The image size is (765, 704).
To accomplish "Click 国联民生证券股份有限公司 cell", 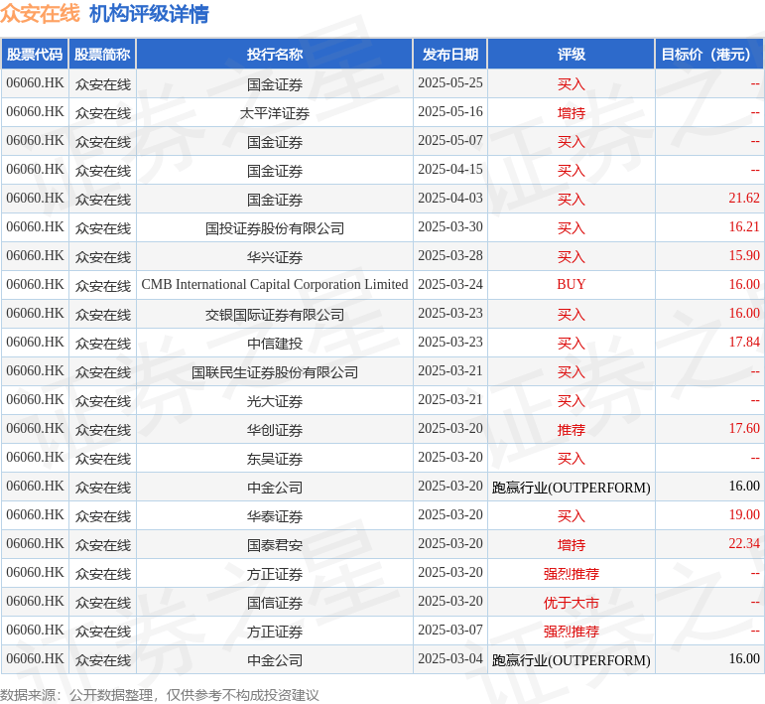I will coord(275,372).
